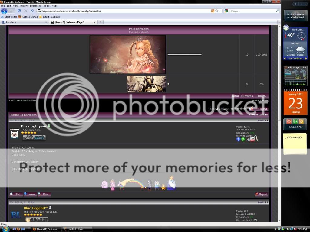
Task: Open Live Conditions in weather gadget
Action: click(x=295, y=59)
